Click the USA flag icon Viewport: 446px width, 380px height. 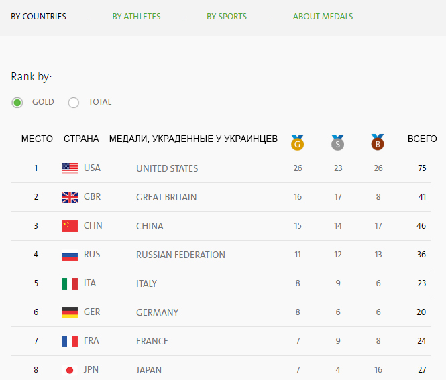pos(70,168)
